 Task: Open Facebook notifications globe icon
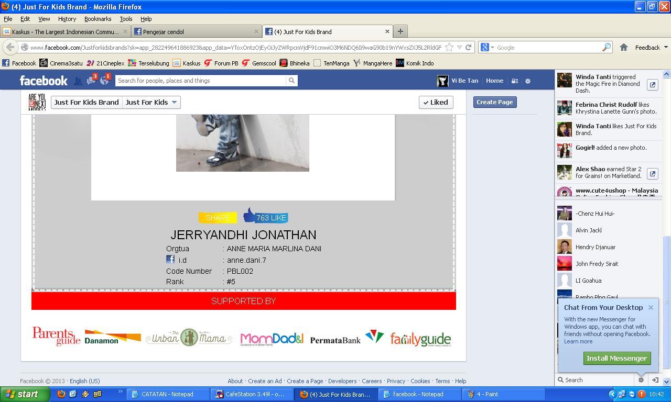click(104, 81)
